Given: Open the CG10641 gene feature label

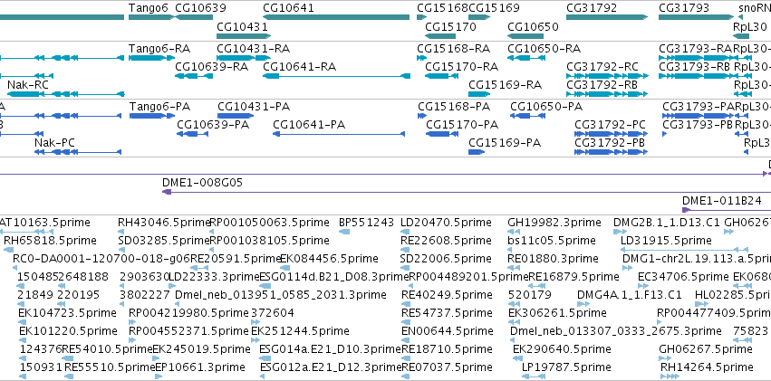Looking at the screenshot, I should coord(288,8).
